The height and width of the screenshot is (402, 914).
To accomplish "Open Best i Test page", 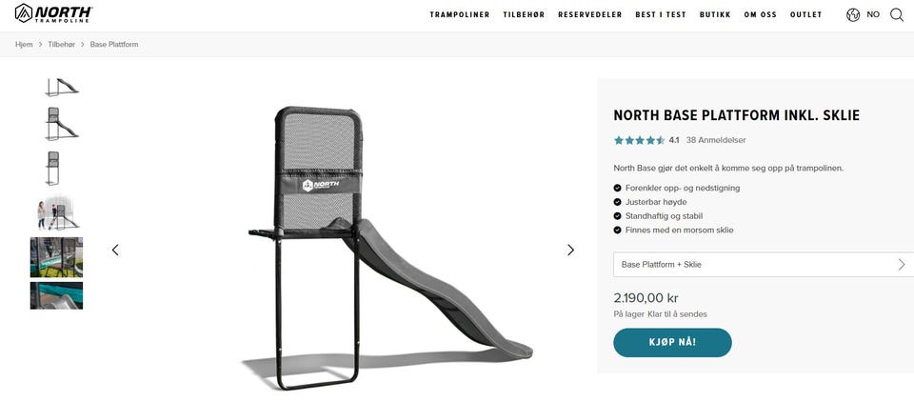I will (x=661, y=14).
